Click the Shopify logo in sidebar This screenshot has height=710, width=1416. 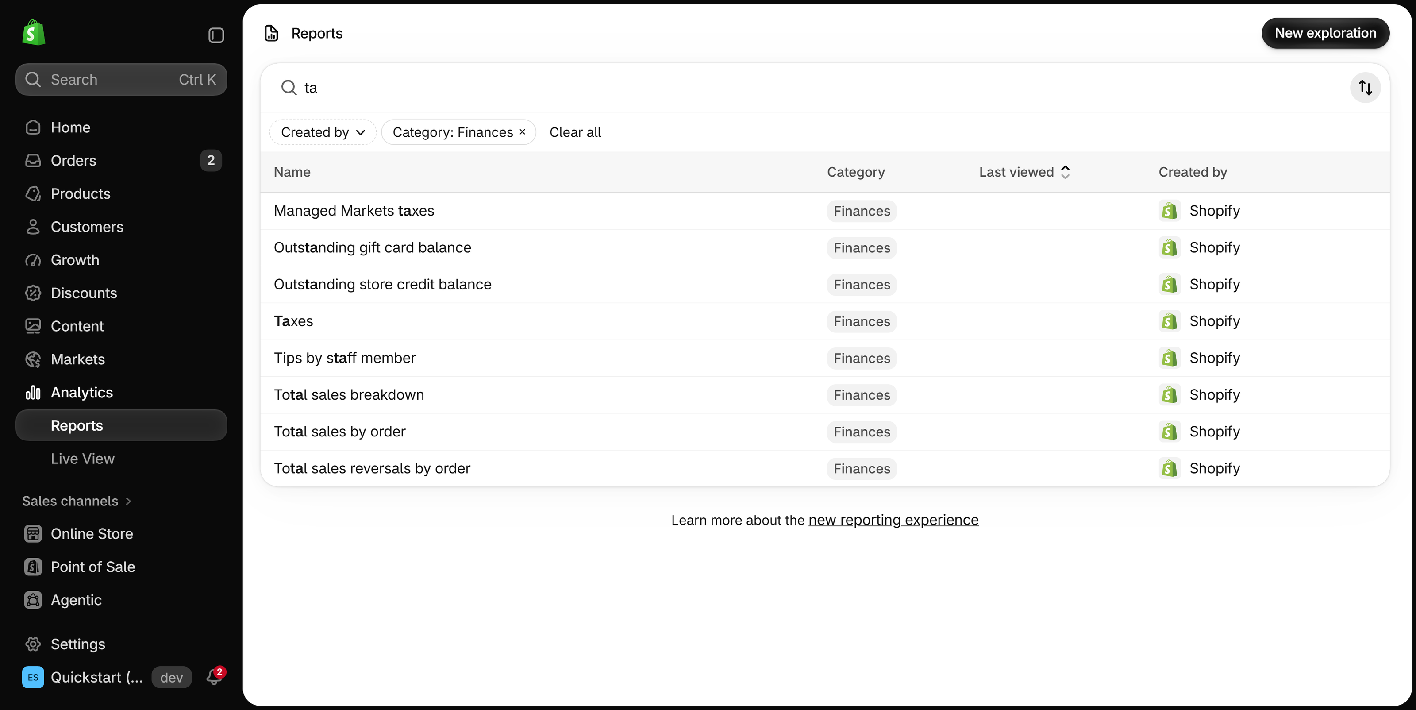coord(34,33)
